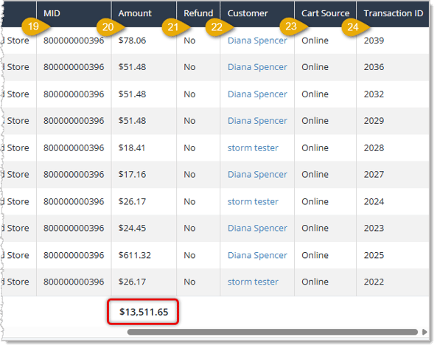Select the $18.41 amount cell
This screenshot has width=437, height=348.
132,147
